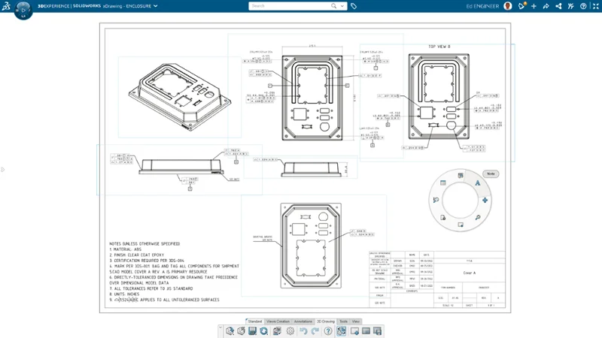The height and width of the screenshot is (338, 602).
Task: Switch to the Annotations tab
Action: tap(303, 321)
